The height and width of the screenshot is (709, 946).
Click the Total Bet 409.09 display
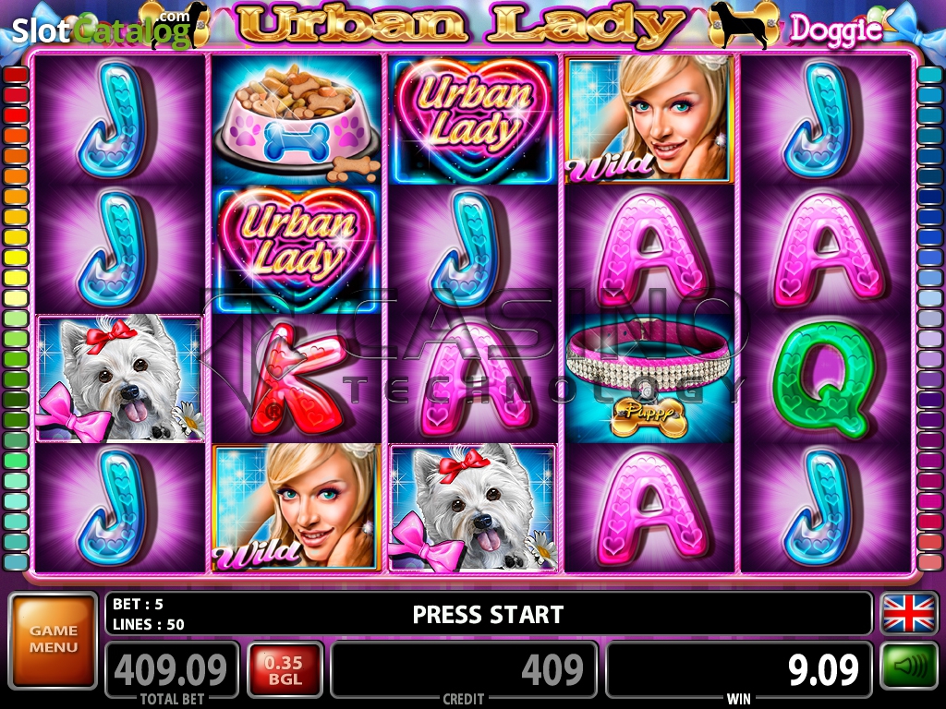coord(172,670)
